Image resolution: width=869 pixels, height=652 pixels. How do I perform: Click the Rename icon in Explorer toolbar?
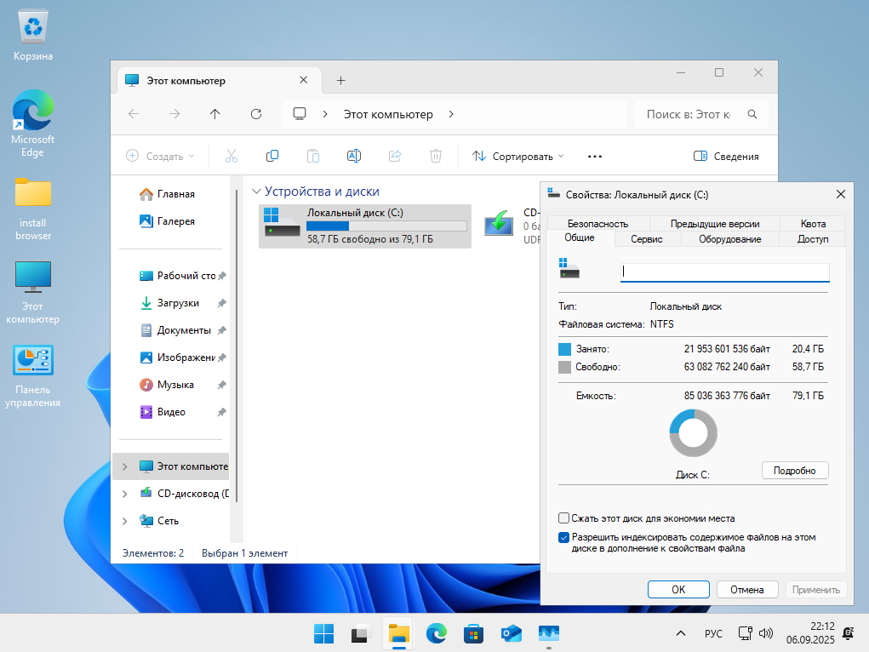point(354,156)
